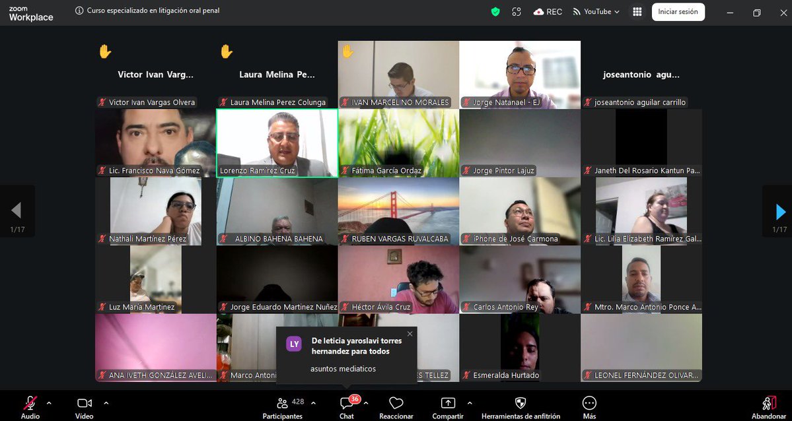The image size is (792, 421).
Task: Click muted mic icon of Esmeralda Hurtado
Action: (x=467, y=375)
